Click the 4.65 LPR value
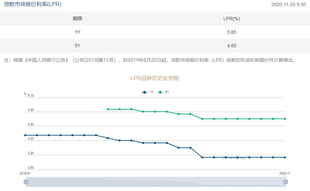The height and width of the screenshot is (191, 310). pos(232,46)
